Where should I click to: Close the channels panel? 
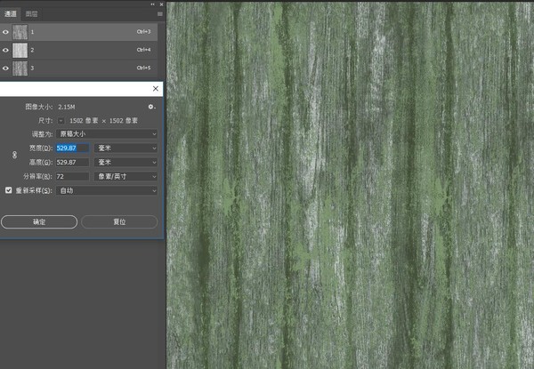pyautogui.click(x=161, y=4)
